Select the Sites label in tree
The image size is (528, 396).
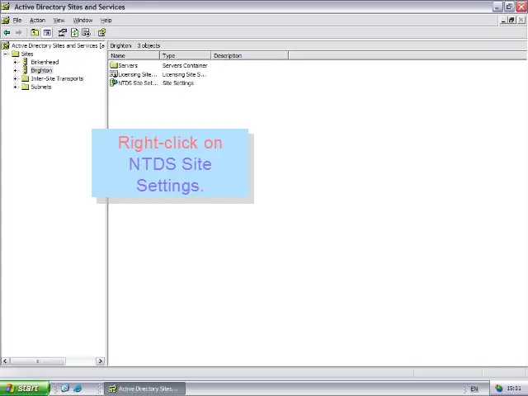click(27, 54)
